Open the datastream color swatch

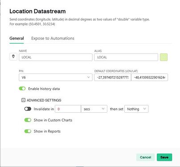(164, 57)
